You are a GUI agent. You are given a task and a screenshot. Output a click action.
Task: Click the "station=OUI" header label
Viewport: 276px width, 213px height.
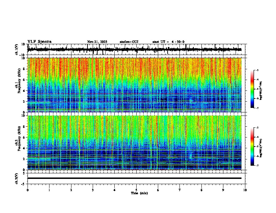tap(129, 42)
